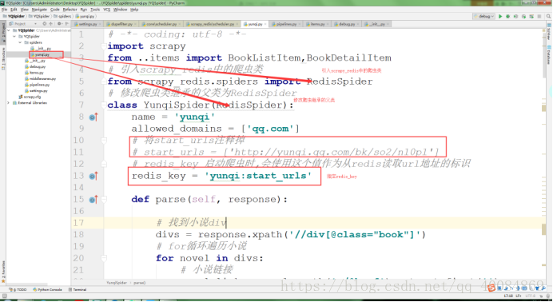Hide the Project panel with the hide icon
Screen dimensions: 553x302
pyautogui.click(x=66, y=24)
